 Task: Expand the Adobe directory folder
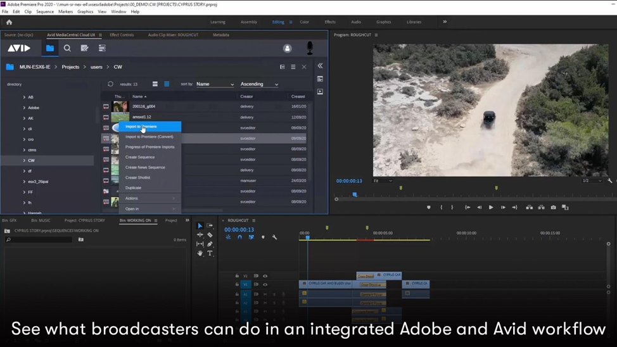tap(24, 108)
